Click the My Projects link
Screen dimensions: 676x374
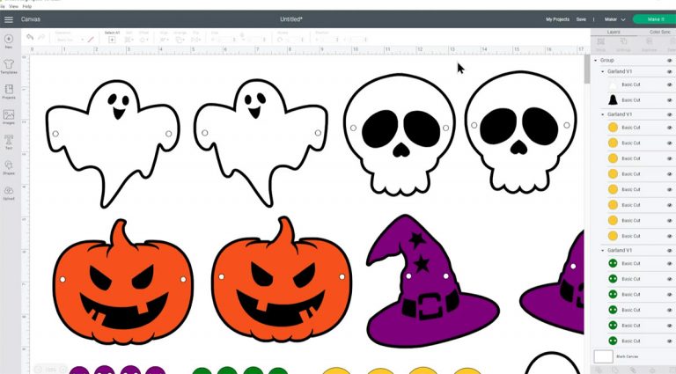click(557, 19)
